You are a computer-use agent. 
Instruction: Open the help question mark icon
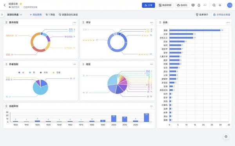[x=226, y=137]
